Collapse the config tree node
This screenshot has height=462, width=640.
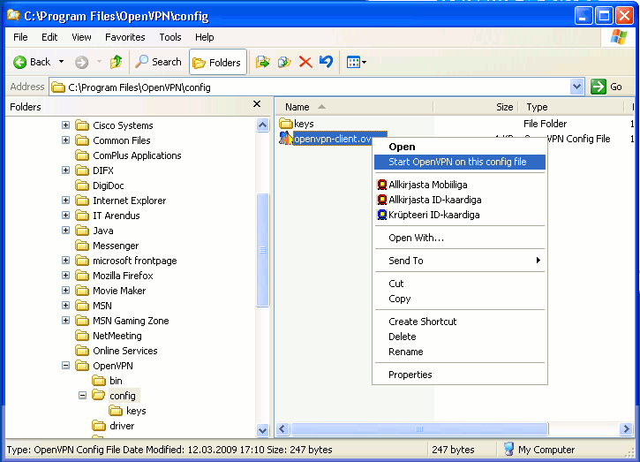82,396
